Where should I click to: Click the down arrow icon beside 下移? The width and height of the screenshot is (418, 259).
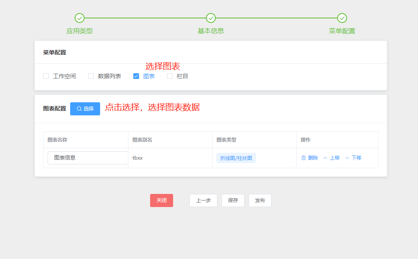[x=347, y=158]
